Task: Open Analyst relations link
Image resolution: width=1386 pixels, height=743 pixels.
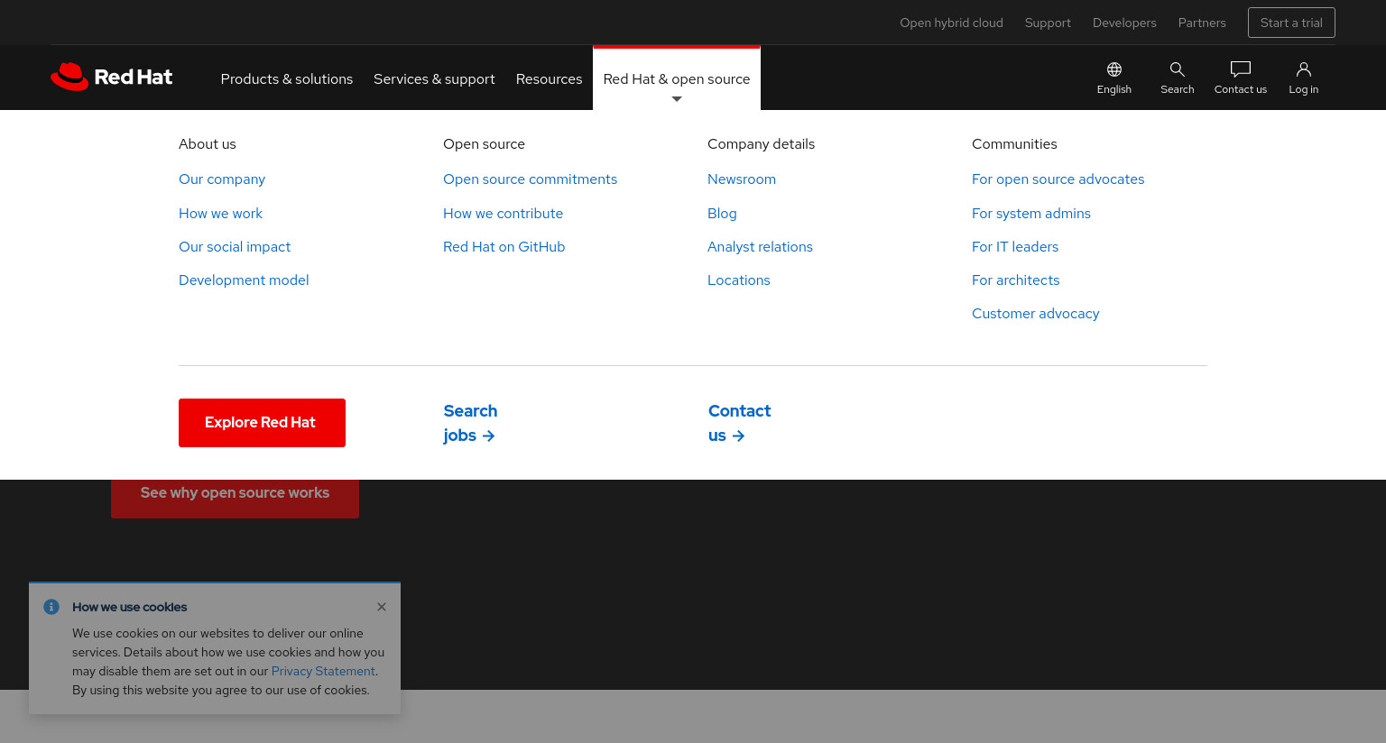Action: 760,247
